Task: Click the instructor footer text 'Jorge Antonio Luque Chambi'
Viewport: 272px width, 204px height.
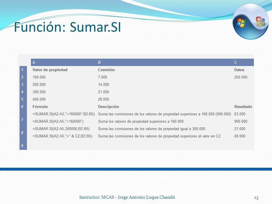Action: point(146,197)
